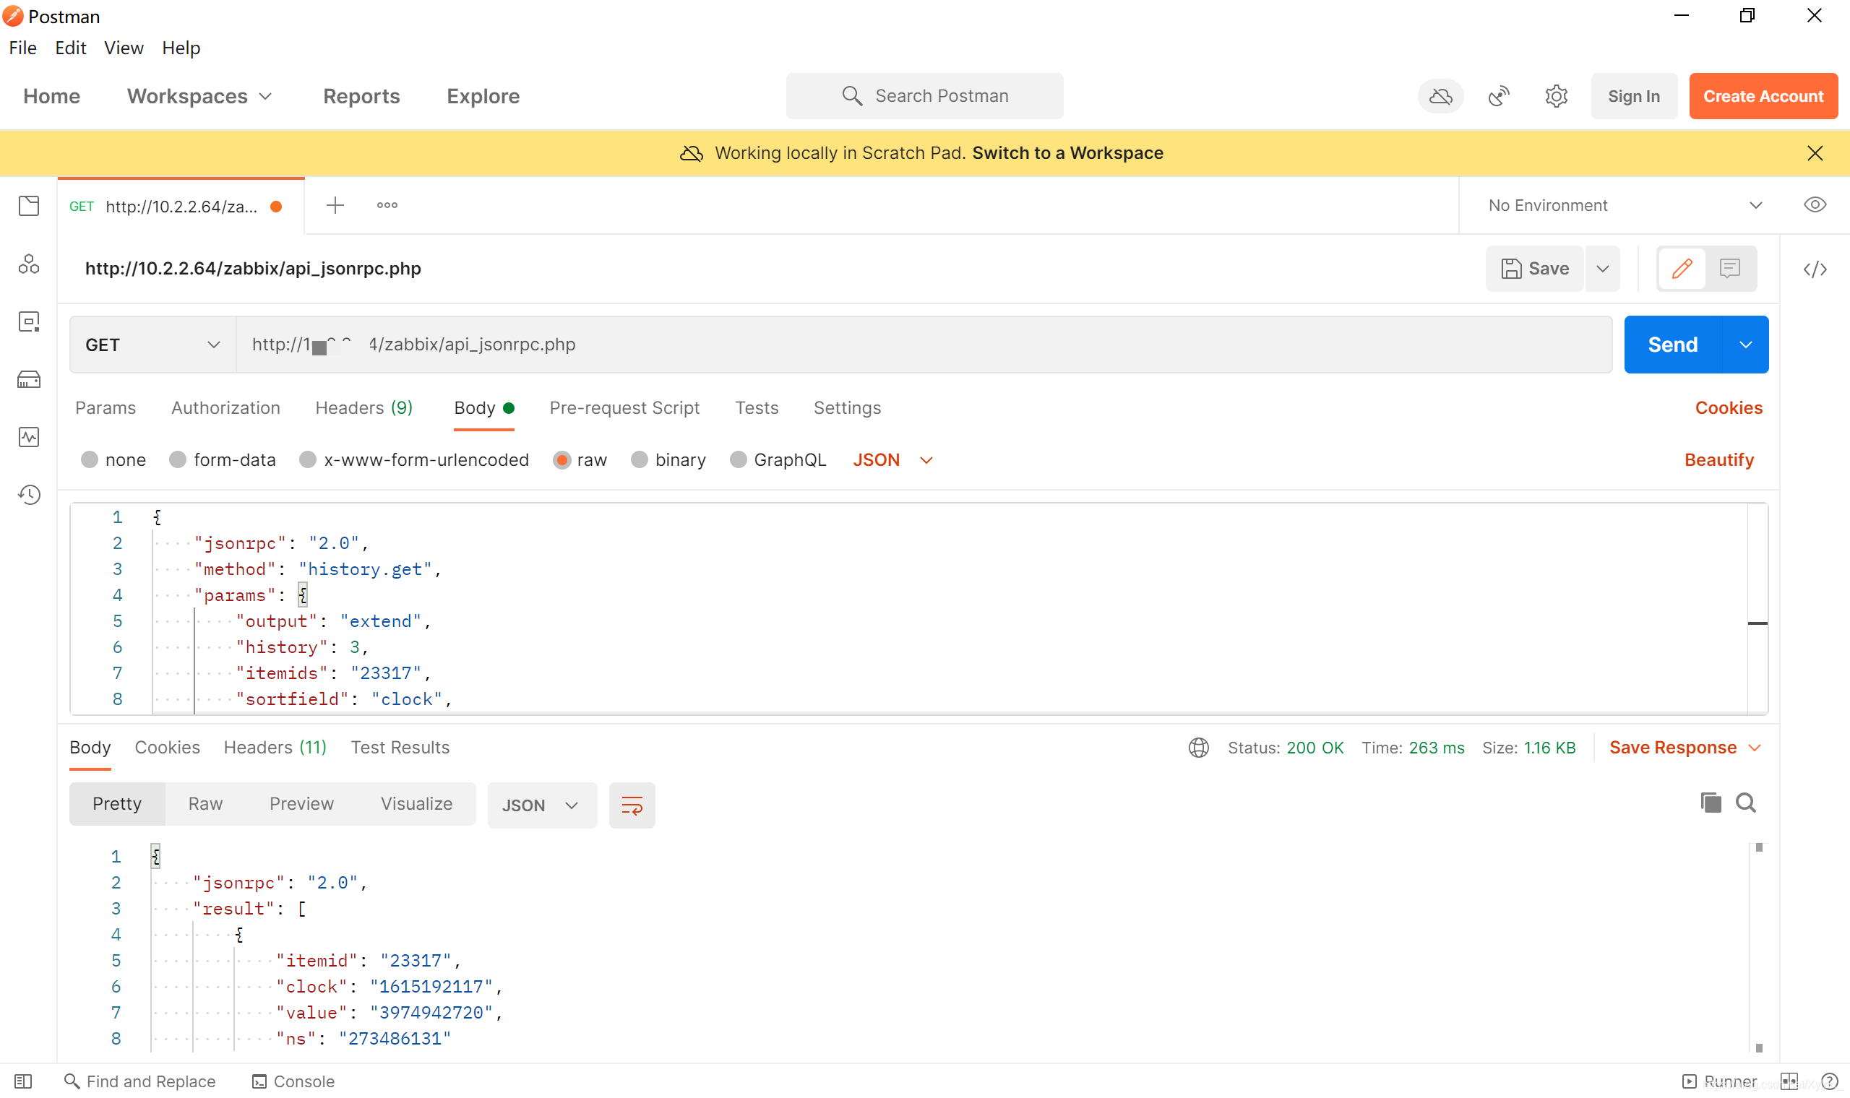1850x1098 pixels.
Task: Switch to the Tests tab
Action: [x=757, y=408]
